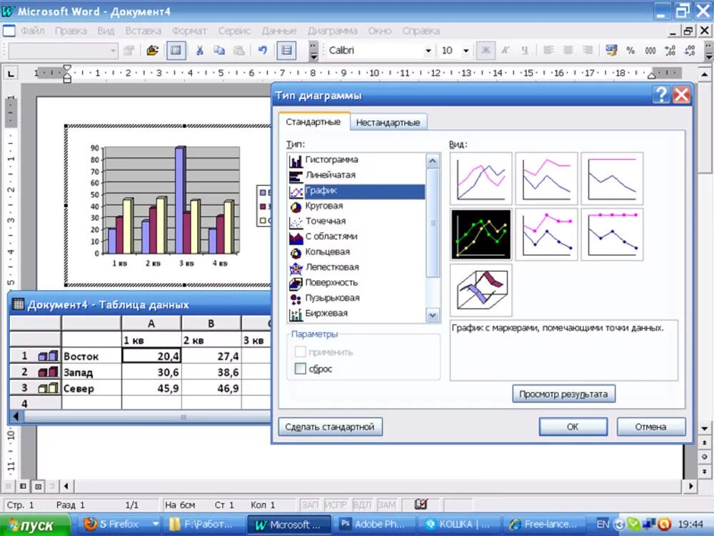Toggle italic К formatting button

(506, 51)
